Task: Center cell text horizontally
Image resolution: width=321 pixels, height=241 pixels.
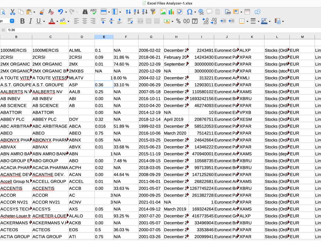Action: (x=84, y=21)
